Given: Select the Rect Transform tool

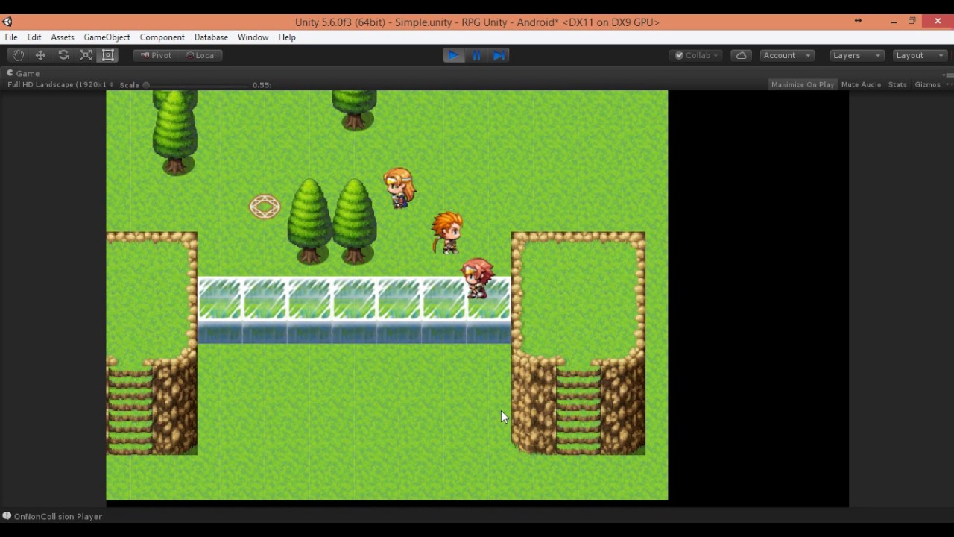Looking at the screenshot, I should (x=108, y=55).
